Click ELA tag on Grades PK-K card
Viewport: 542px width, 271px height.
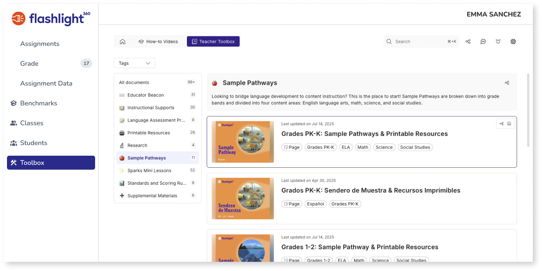click(x=346, y=147)
